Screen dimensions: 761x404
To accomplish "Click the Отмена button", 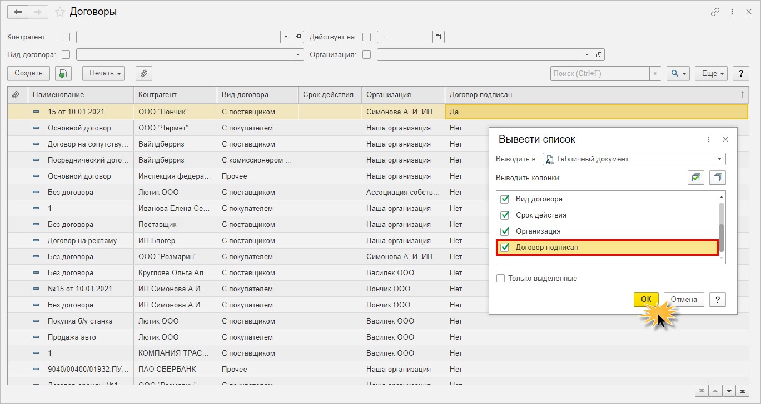I will (684, 300).
